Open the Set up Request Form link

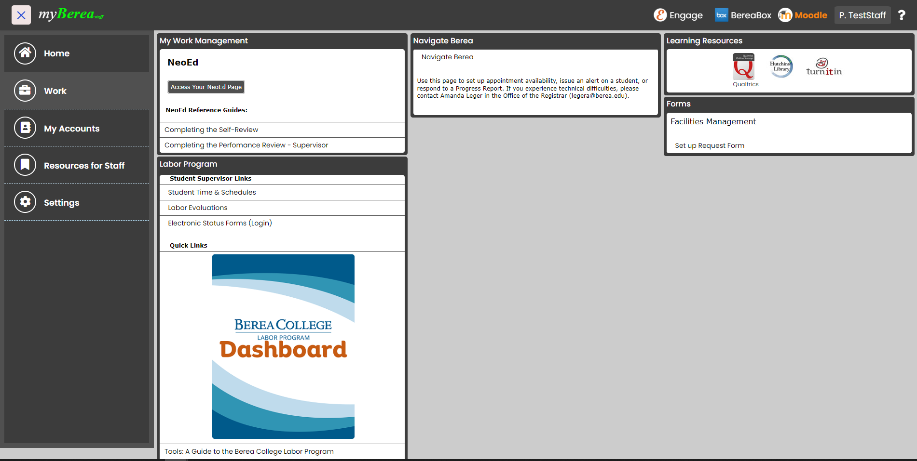click(709, 145)
